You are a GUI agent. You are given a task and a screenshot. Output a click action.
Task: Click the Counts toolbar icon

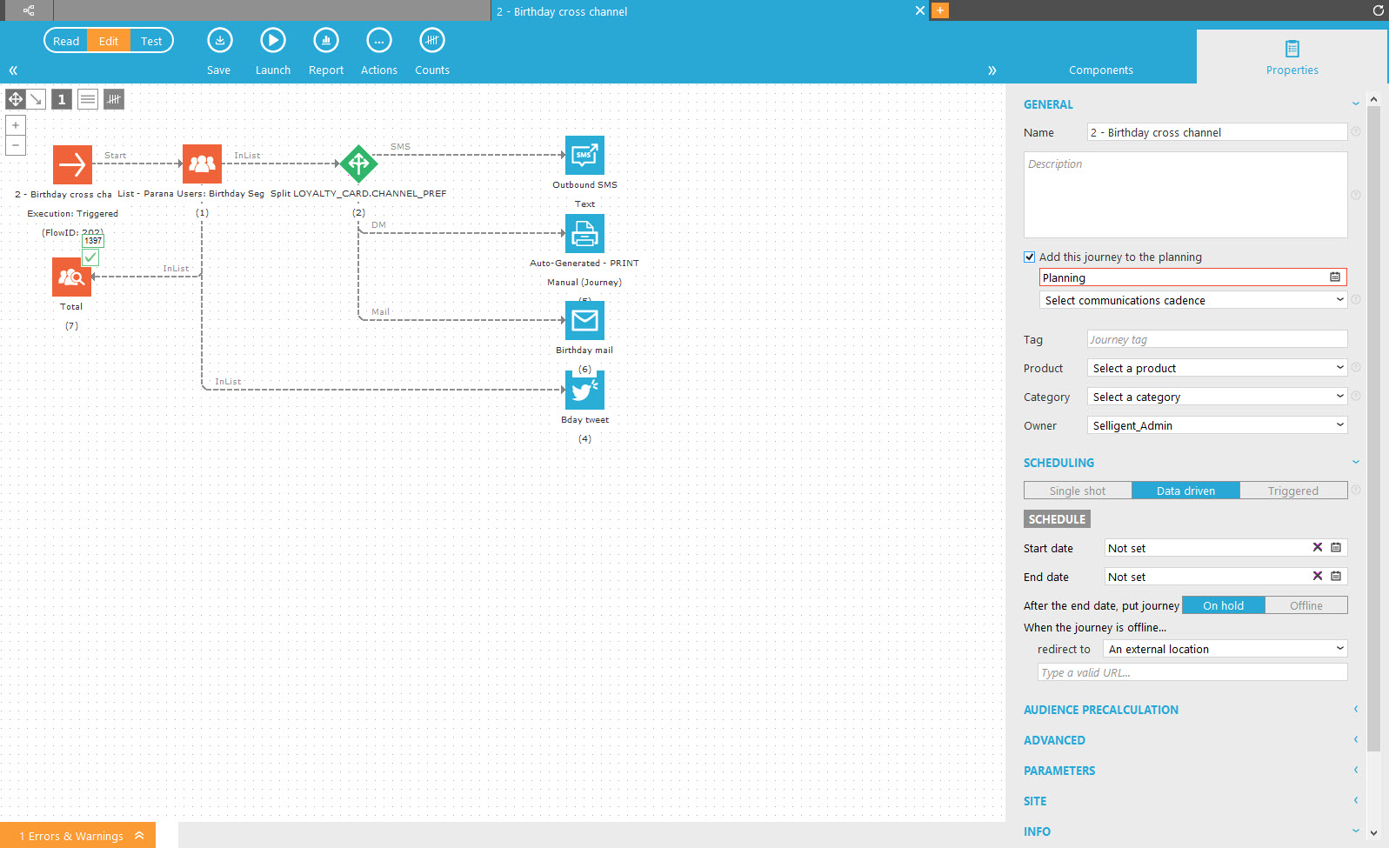[431, 41]
